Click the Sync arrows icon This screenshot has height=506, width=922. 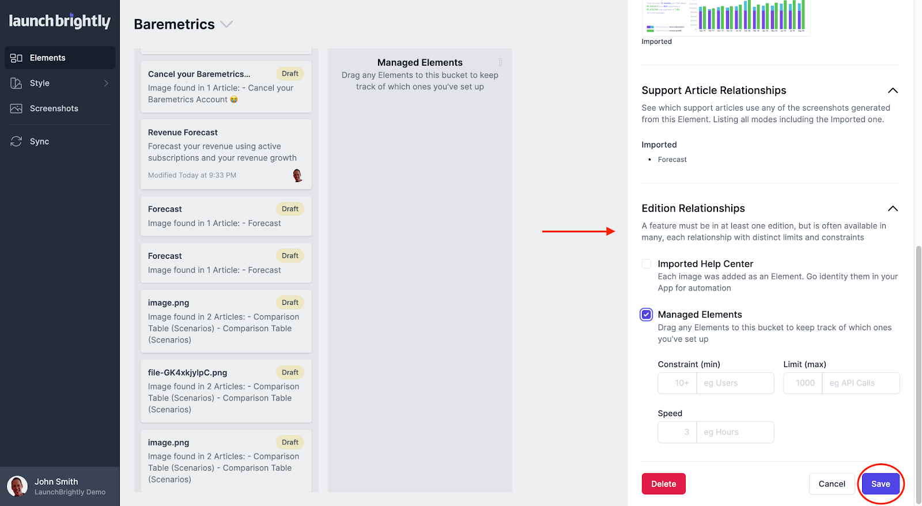16,141
